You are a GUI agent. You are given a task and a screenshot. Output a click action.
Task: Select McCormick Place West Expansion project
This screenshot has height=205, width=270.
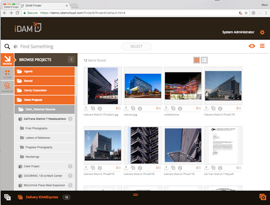[x=45, y=185]
